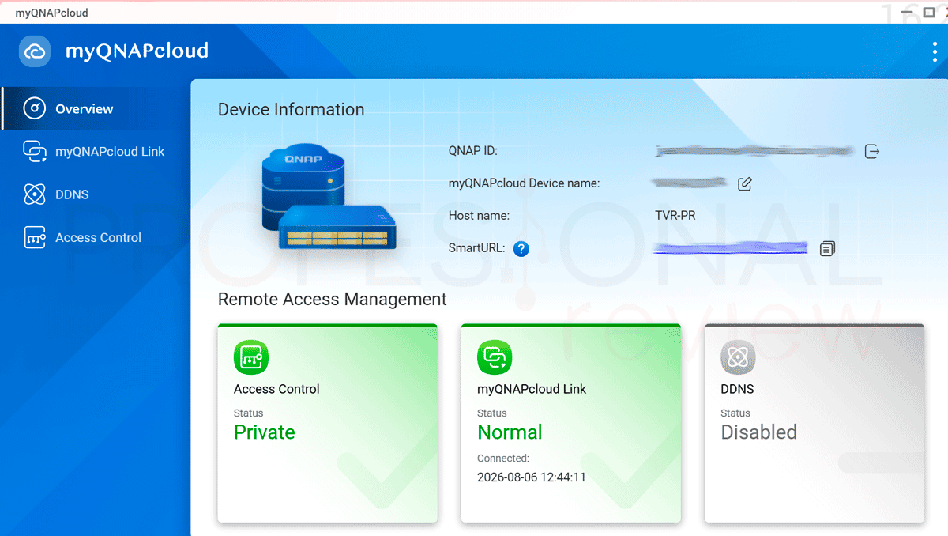Click the blurred QNAP ID value
The image size is (948, 536).
pos(754,150)
